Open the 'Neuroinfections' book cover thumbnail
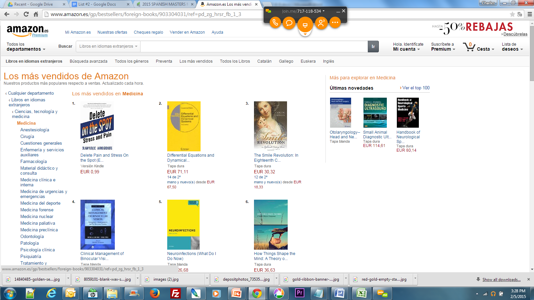This screenshot has width=534, height=300. pyautogui.click(x=183, y=224)
